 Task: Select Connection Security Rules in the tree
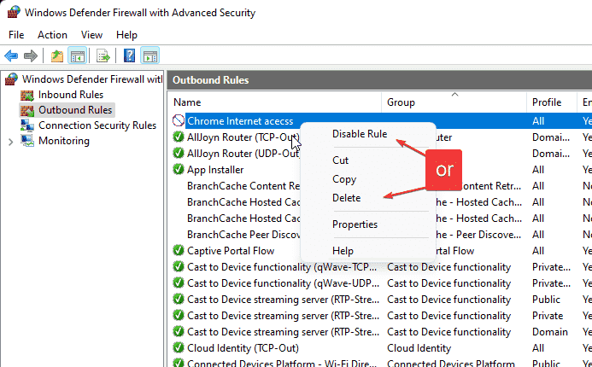(x=97, y=125)
